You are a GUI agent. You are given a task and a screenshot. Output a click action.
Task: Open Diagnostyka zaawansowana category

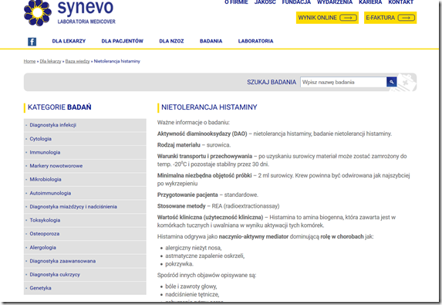click(85, 261)
